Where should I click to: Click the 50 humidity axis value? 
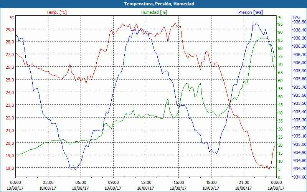point(281,97)
